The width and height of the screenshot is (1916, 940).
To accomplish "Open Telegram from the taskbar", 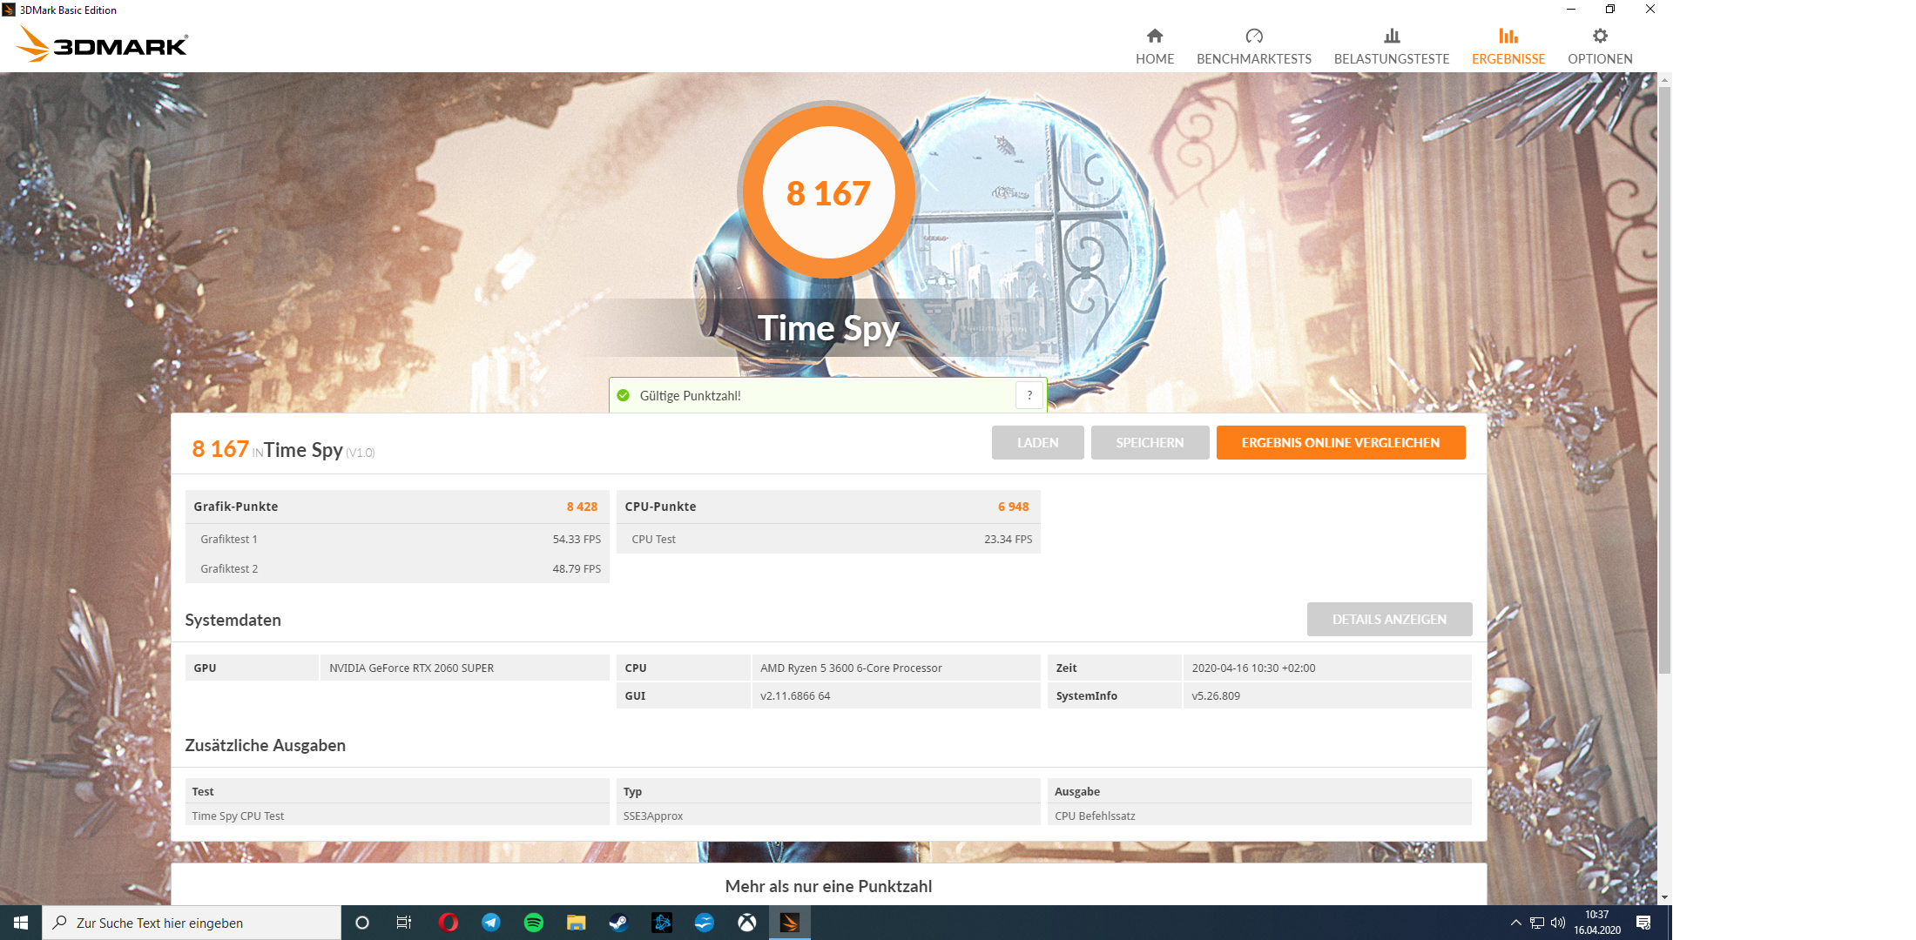I will coord(491,923).
